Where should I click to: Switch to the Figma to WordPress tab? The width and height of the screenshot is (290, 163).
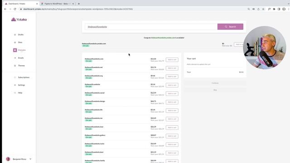click(58, 4)
